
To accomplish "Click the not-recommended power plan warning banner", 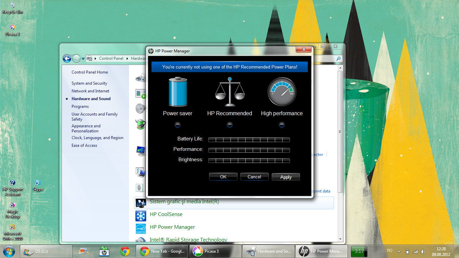I will [x=229, y=67].
